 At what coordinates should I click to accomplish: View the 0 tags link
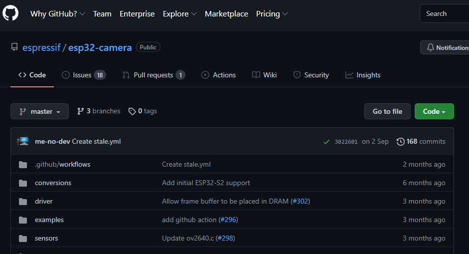[x=143, y=111]
